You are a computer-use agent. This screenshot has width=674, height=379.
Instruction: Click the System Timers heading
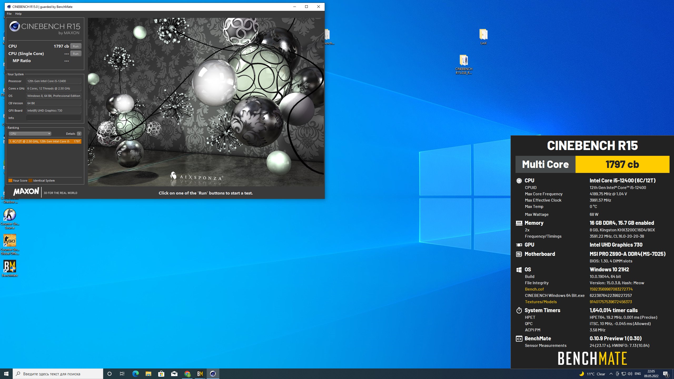click(542, 310)
